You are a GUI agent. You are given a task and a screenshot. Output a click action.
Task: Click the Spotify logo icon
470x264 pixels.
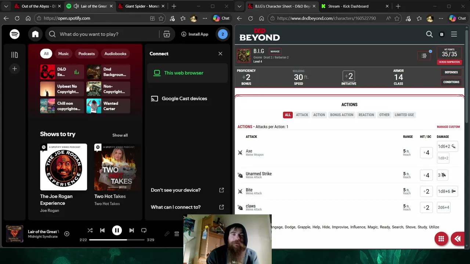pyautogui.click(x=15, y=34)
